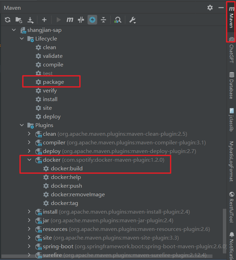Screen dimensions: 236x260
Task: Select shangjian-sap project name
Action: [x=44, y=30]
